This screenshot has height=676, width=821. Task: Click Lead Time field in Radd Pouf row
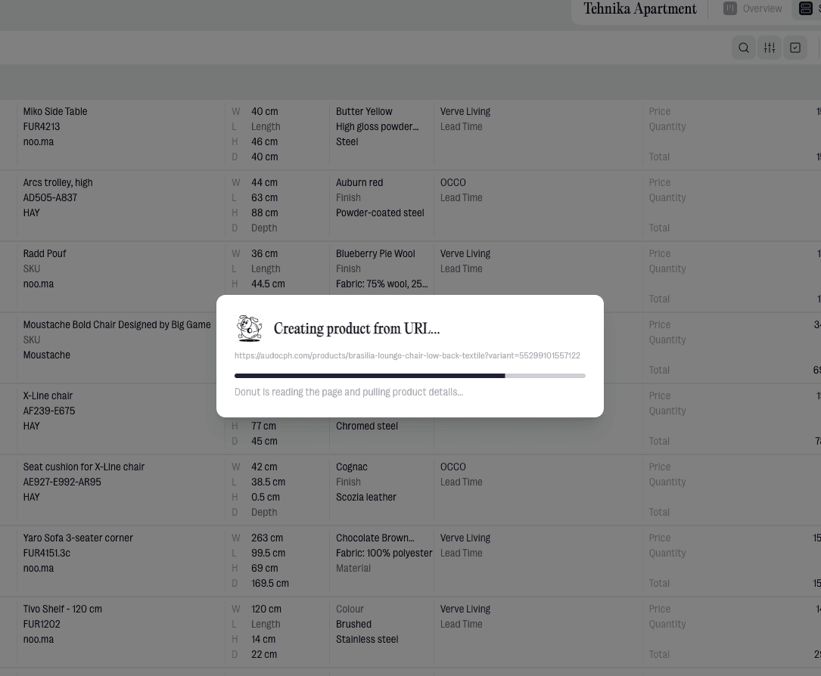[x=462, y=269]
